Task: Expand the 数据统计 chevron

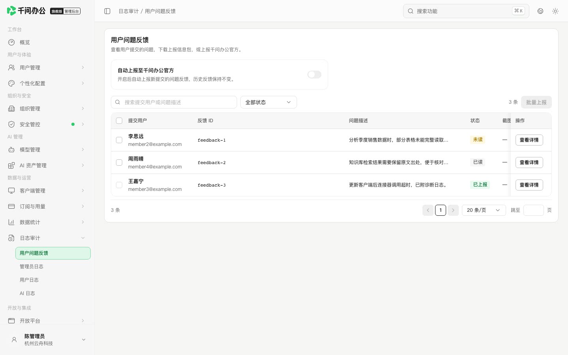Action: click(83, 222)
